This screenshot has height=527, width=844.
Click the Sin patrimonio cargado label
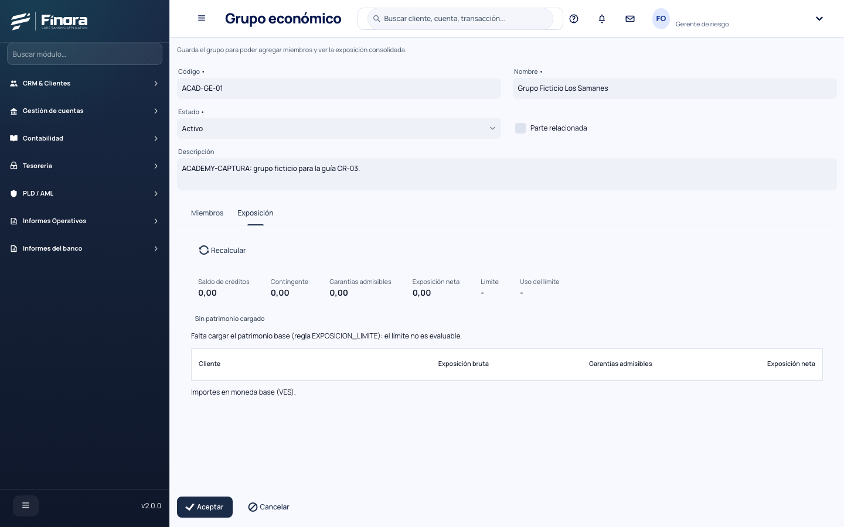click(x=230, y=319)
